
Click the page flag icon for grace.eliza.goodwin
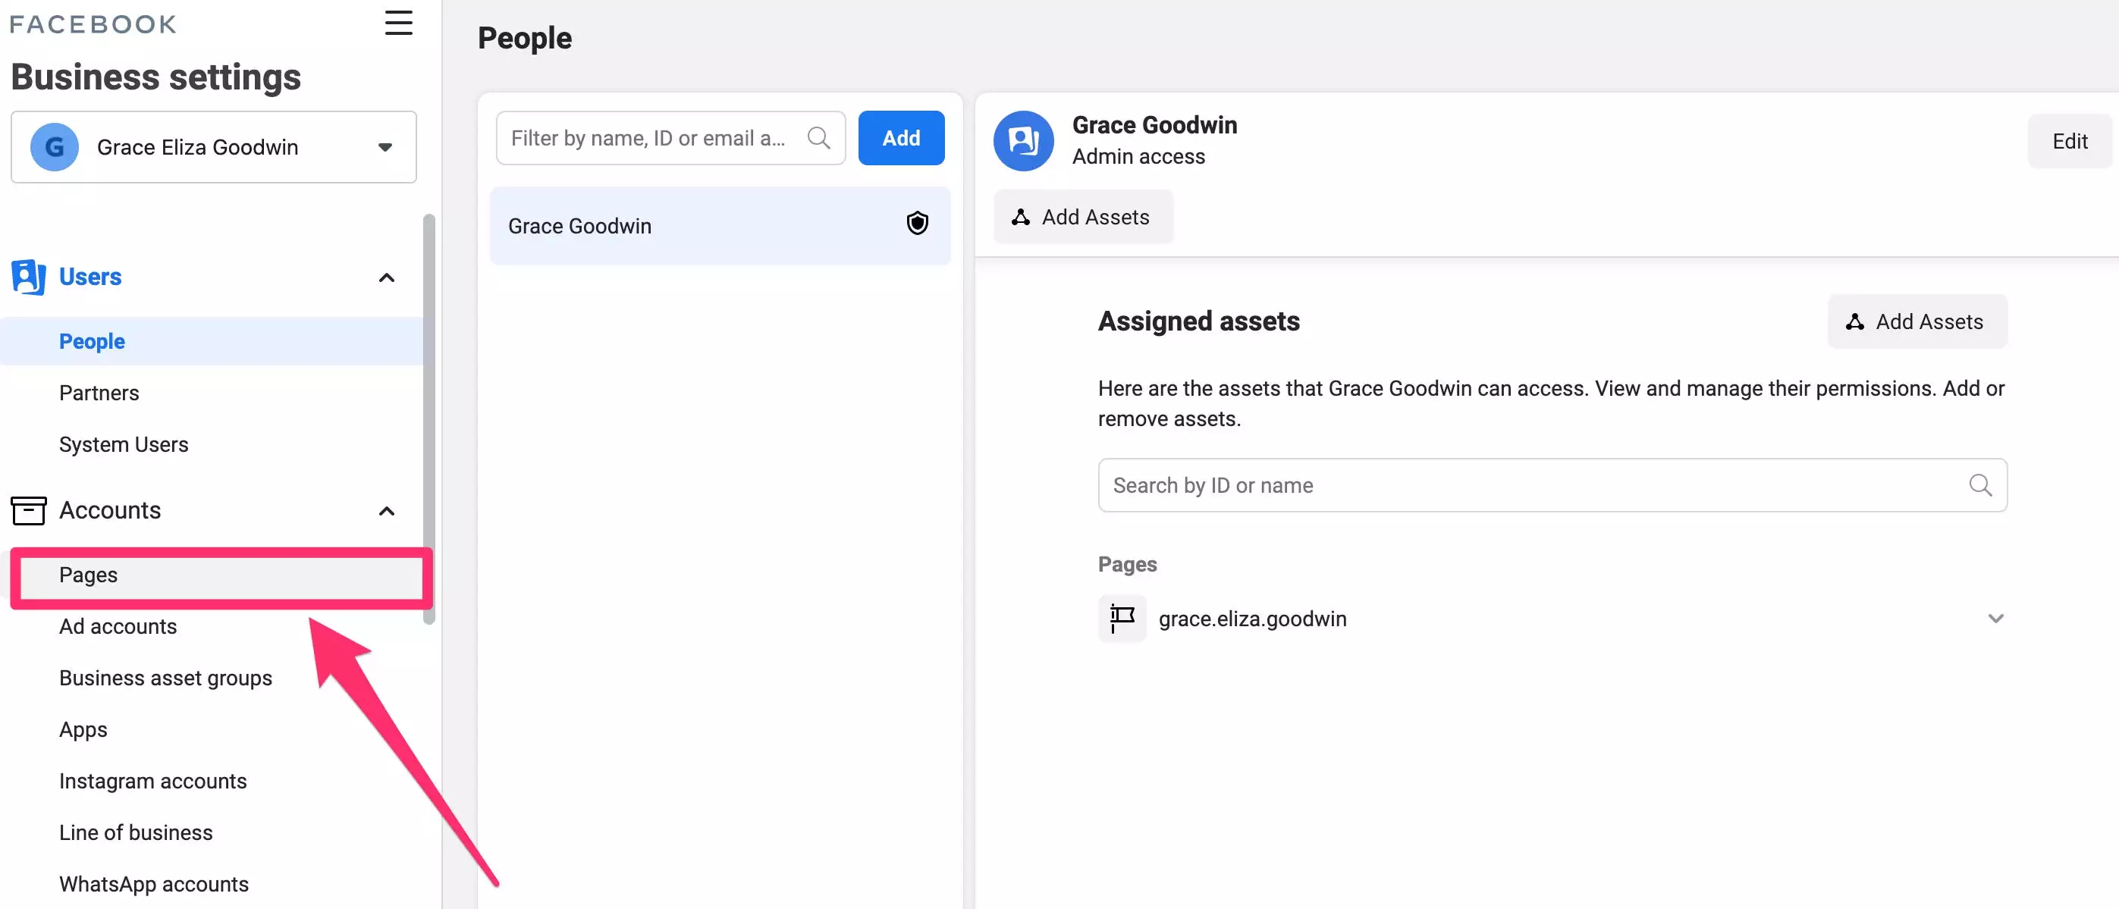point(1121,619)
